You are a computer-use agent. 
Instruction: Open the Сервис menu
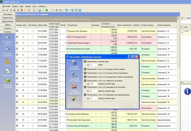click(x=28, y=6)
